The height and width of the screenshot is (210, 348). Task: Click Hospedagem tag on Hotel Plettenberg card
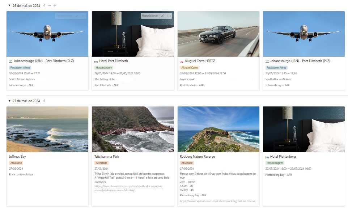(x=275, y=163)
